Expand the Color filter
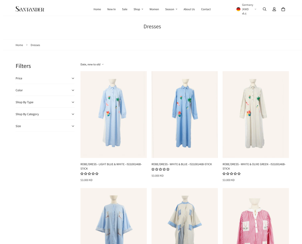 pyautogui.click(x=45, y=90)
